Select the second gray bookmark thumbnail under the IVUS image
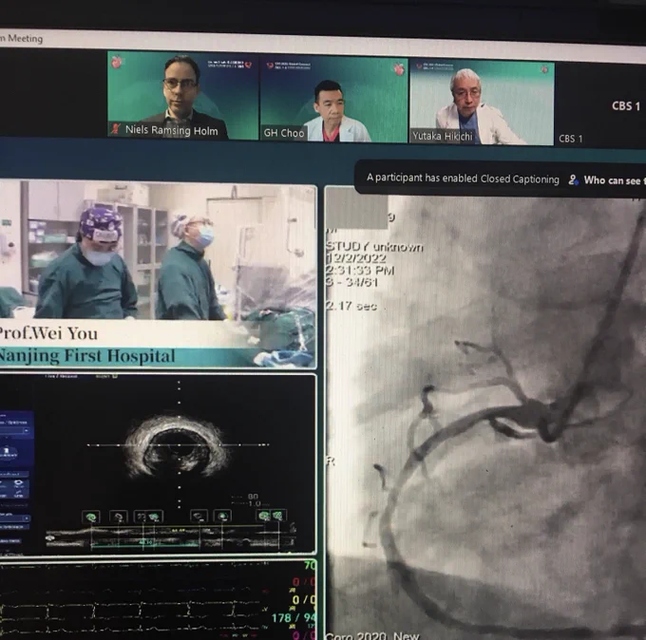Image resolution: width=646 pixels, height=640 pixels. click(x=119, y=517)
